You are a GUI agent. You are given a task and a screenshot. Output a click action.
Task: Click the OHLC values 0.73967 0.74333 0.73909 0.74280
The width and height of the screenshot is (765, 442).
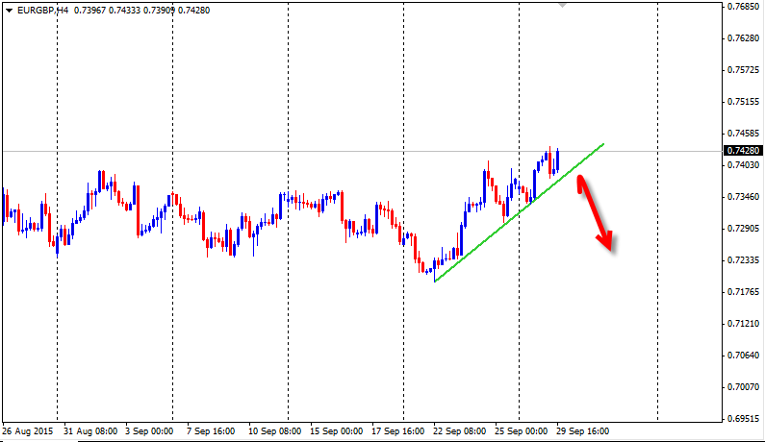point(142,11)
